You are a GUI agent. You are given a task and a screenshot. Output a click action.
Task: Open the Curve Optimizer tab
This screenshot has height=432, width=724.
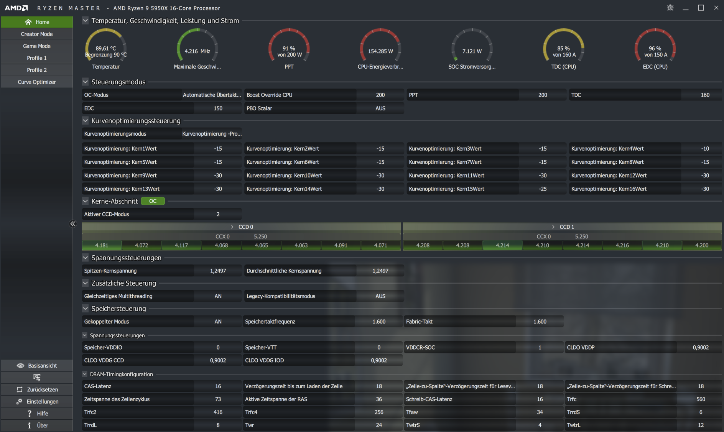point(37,82)
